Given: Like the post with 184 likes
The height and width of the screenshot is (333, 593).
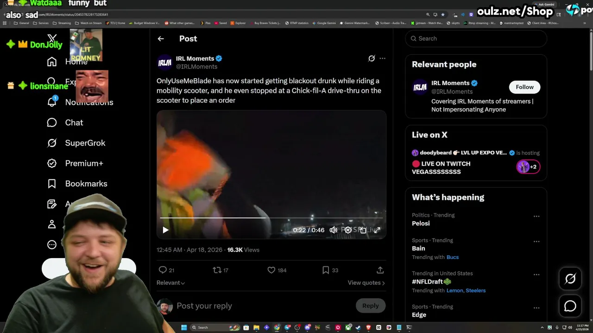Looking at the screenshot, I should (x=271, y=270).
